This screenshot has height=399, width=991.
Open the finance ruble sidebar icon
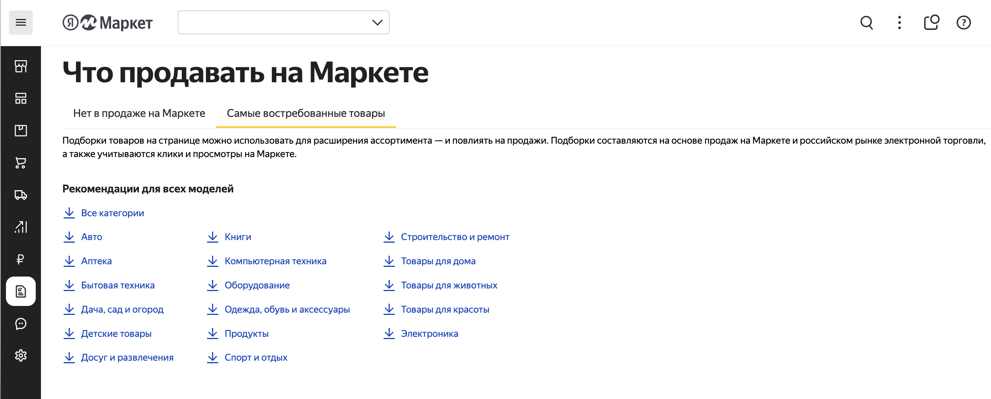tap(21, 259)
